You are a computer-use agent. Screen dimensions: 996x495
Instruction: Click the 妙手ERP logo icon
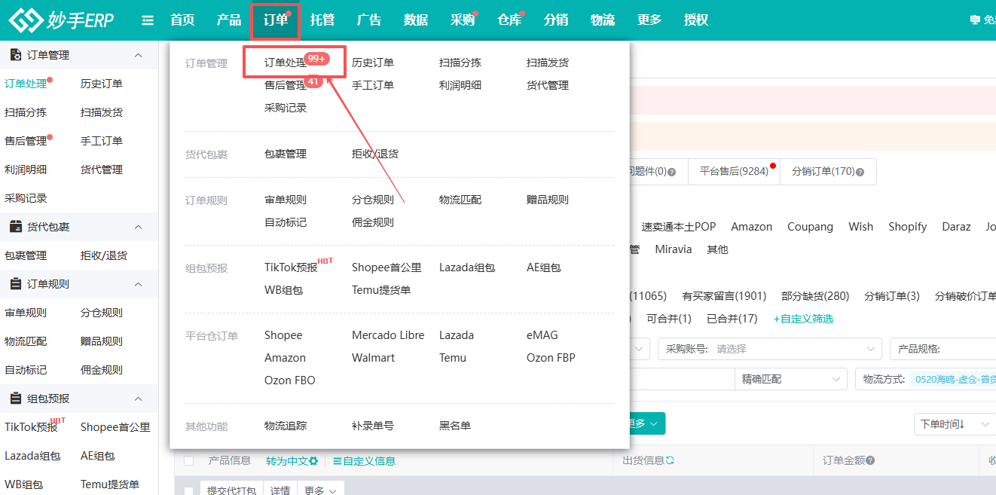[x=26, y=20]
